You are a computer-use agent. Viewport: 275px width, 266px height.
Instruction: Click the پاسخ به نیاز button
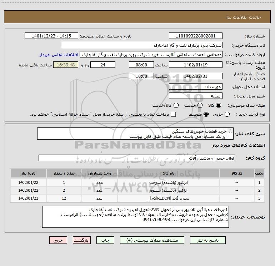click(208, 240)
